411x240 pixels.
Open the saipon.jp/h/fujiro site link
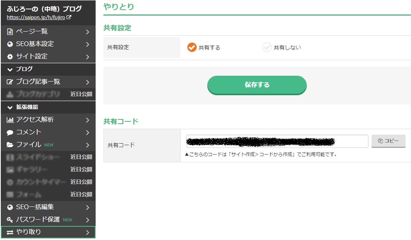click(x=36, y=18)
